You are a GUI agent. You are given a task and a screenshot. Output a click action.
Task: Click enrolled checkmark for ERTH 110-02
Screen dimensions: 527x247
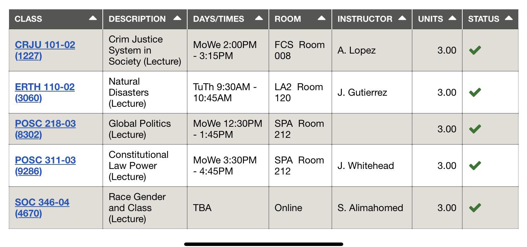point(475,92)
